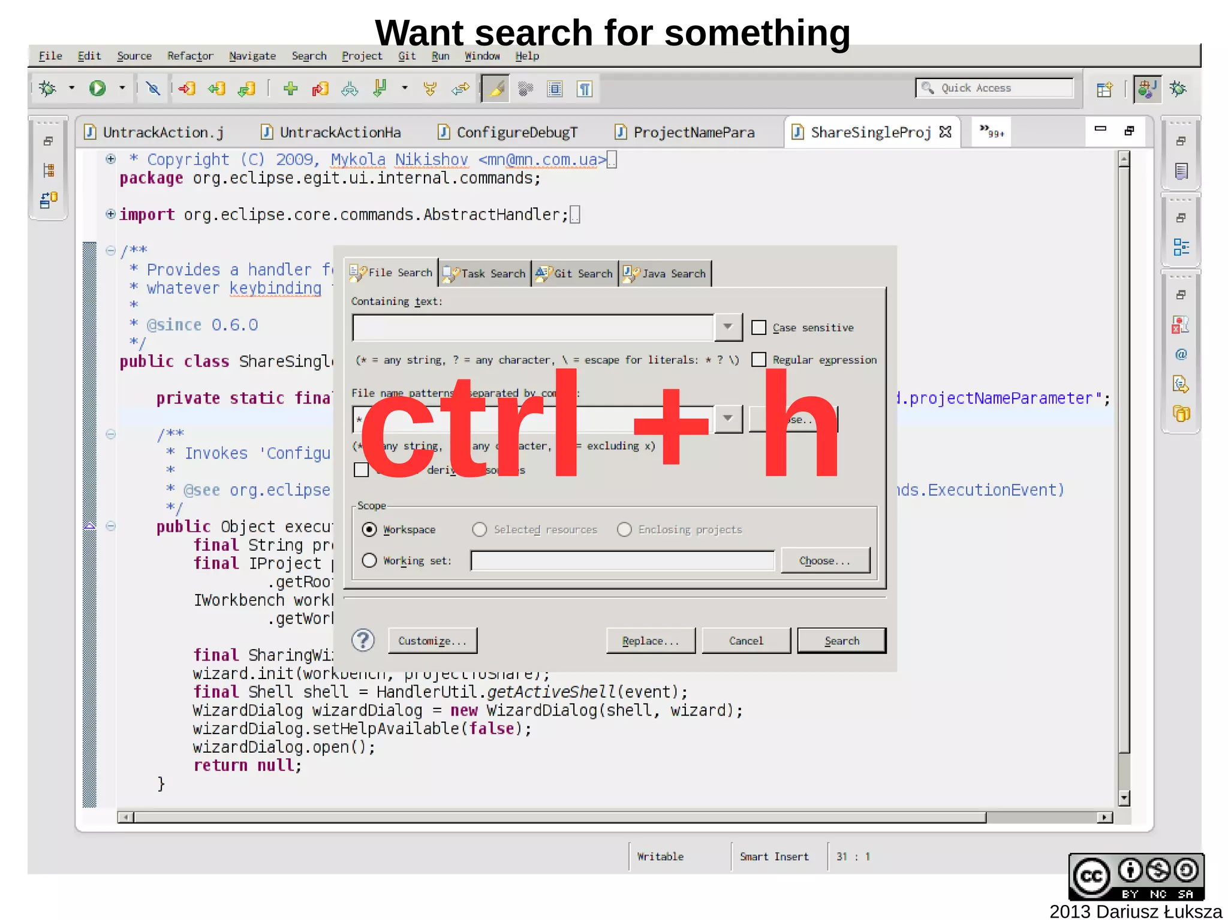
Task: Click the green Run toolbar icon
Action: [97, 89]
